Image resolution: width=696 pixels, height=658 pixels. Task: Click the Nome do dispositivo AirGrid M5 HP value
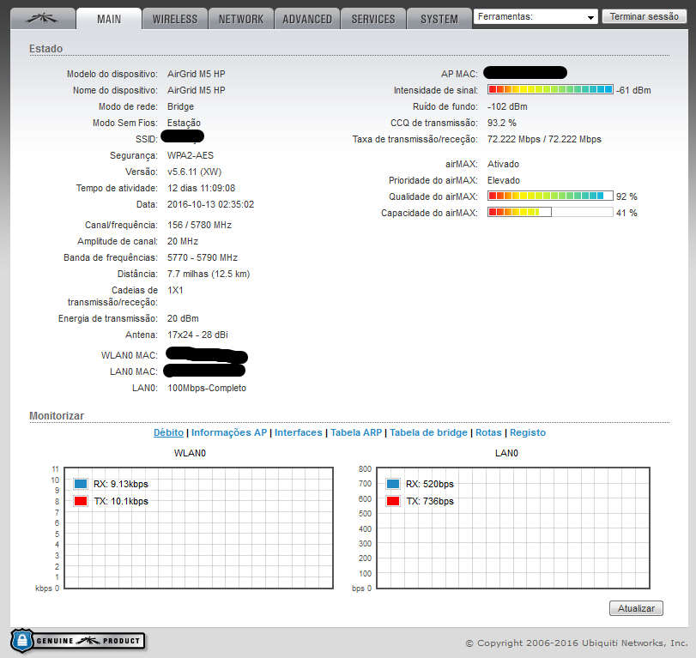pos(197,91)
